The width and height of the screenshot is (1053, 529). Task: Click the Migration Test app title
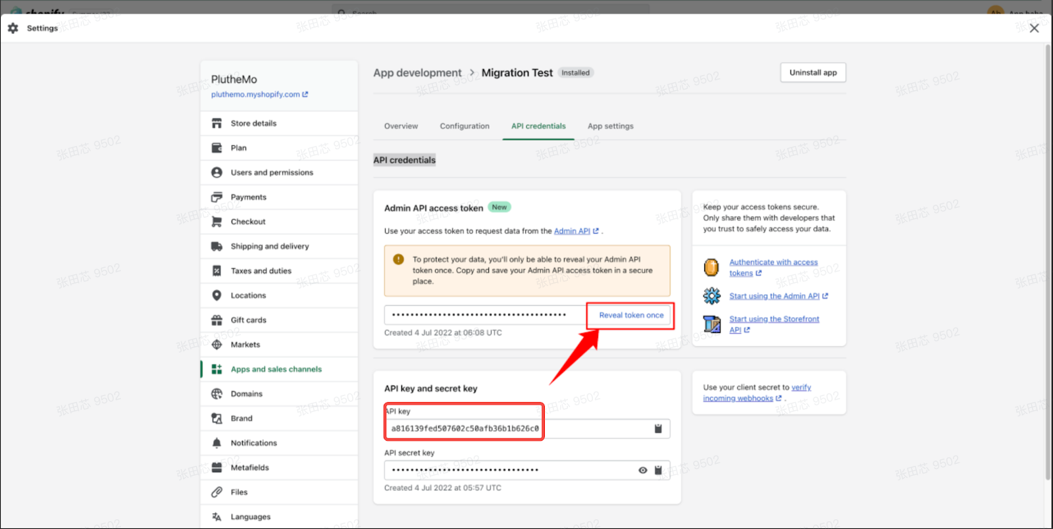point(517,73)
